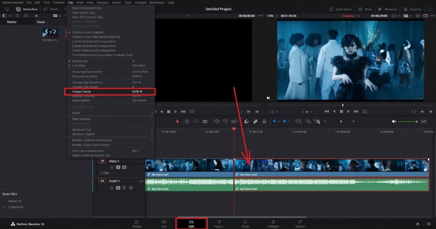Play reverse in the timeline viewer

coord(334,112)
